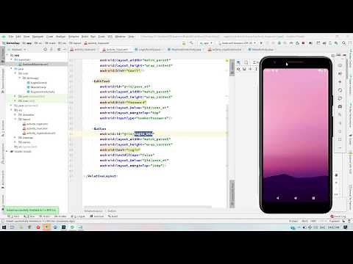Collapse the app module in project tree
Screen dimensions: 353x264
pos(7,55)
